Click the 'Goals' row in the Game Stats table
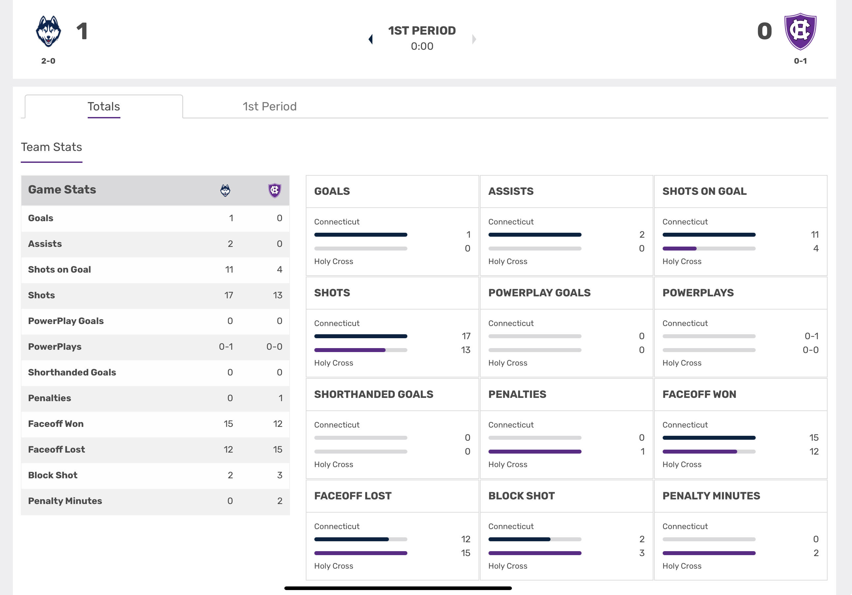 coord(155,219)
